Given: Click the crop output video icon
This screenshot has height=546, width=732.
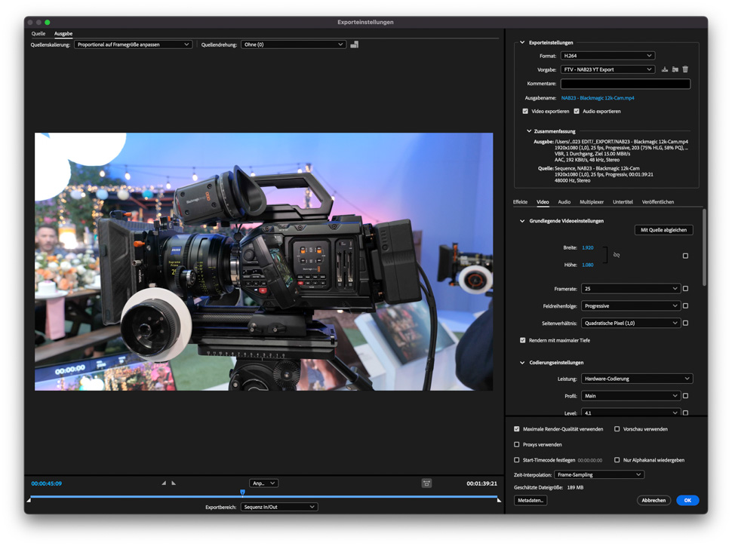Looking at the screenshot, I should coord(355,44).
